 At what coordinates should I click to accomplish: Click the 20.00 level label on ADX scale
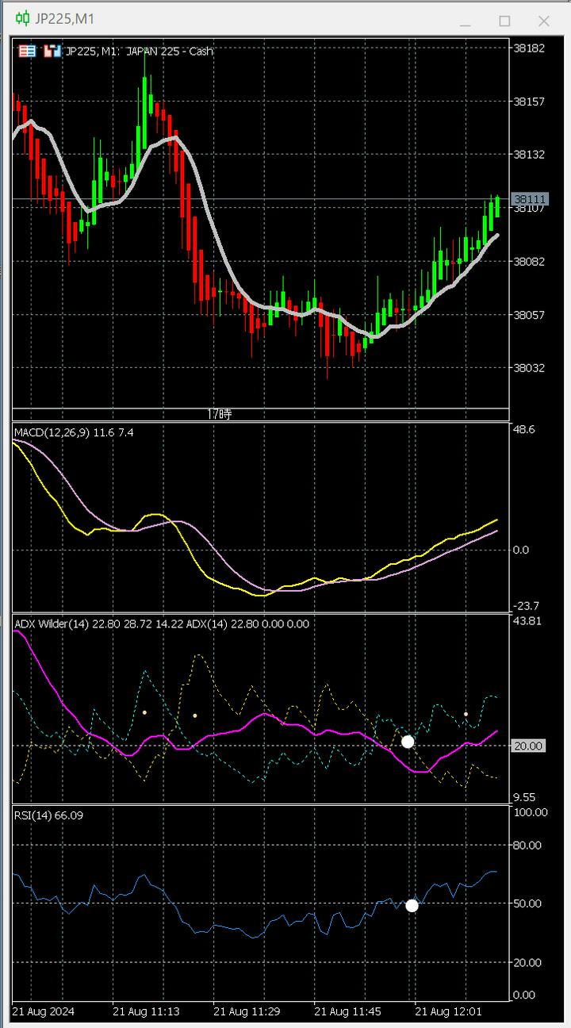point(528,746)
